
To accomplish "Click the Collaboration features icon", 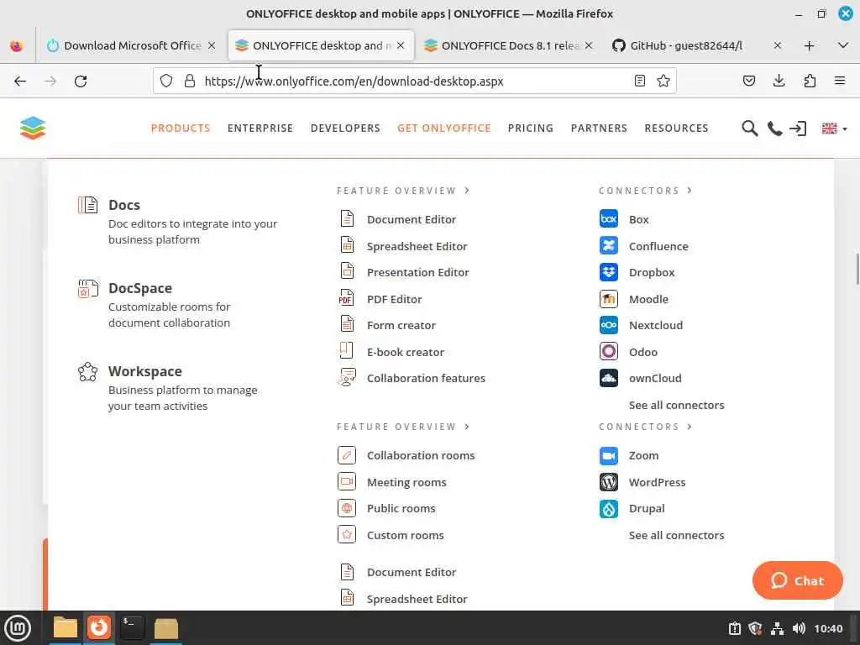I will coord(347,378).
